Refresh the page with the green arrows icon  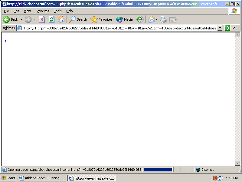[51, 19]
